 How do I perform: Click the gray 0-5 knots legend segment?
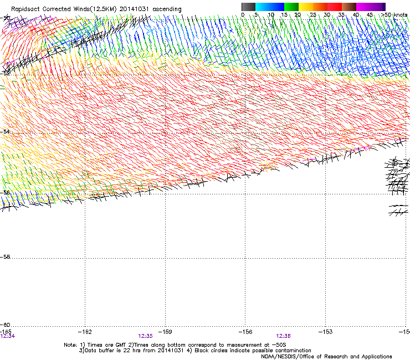click(248, 7)
